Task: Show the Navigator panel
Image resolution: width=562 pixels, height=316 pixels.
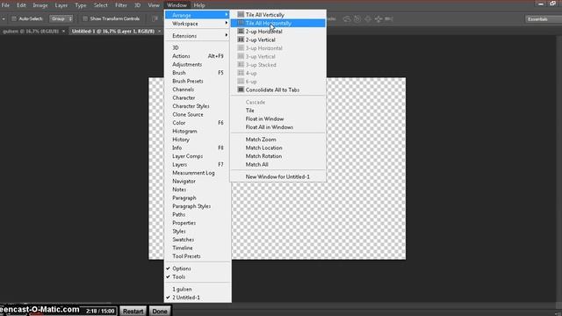Action: pyautogui.click(x=198, y=181)
